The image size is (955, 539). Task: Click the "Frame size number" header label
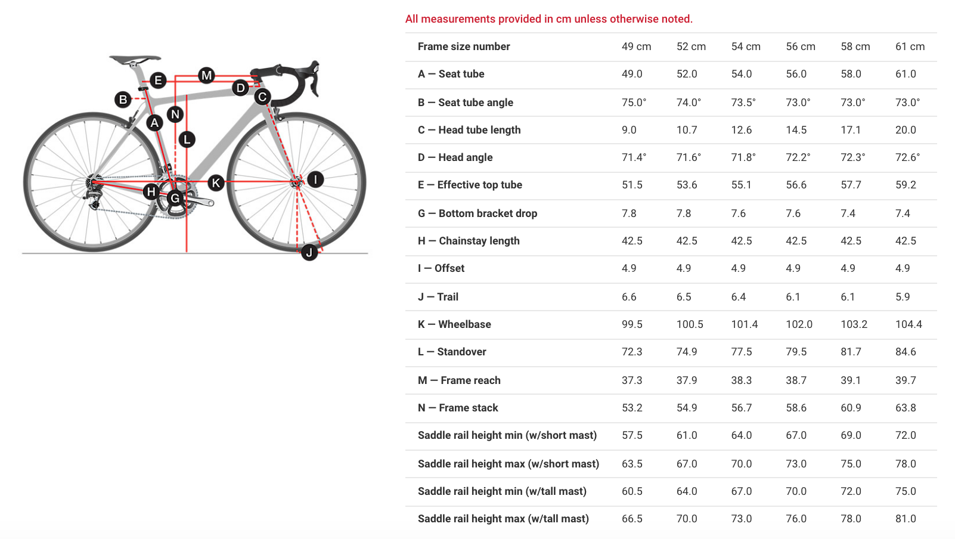464,47
